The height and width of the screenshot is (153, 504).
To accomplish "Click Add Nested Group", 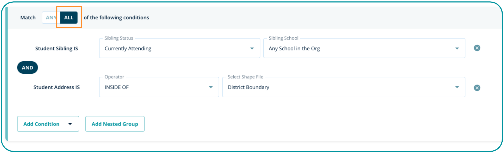I will click(115, 124).
